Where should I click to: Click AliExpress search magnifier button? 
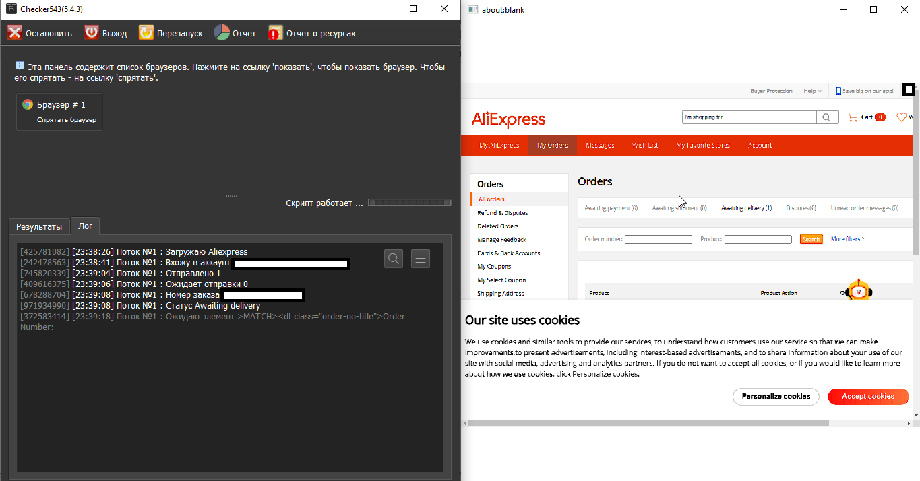pos(828,117)
